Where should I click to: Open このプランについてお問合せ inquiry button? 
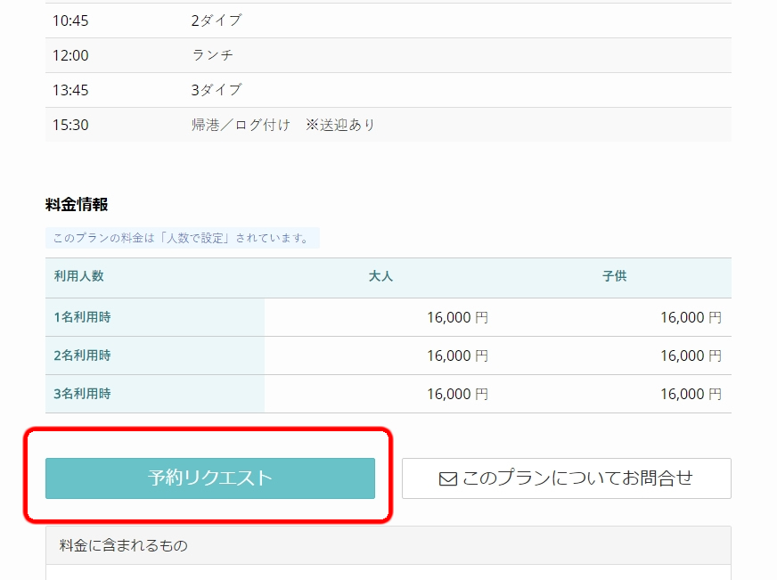(567, 478)
